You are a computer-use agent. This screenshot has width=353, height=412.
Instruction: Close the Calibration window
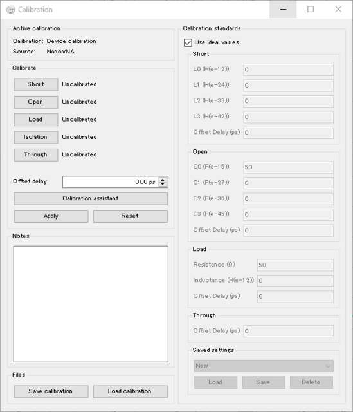click(338, 10)
